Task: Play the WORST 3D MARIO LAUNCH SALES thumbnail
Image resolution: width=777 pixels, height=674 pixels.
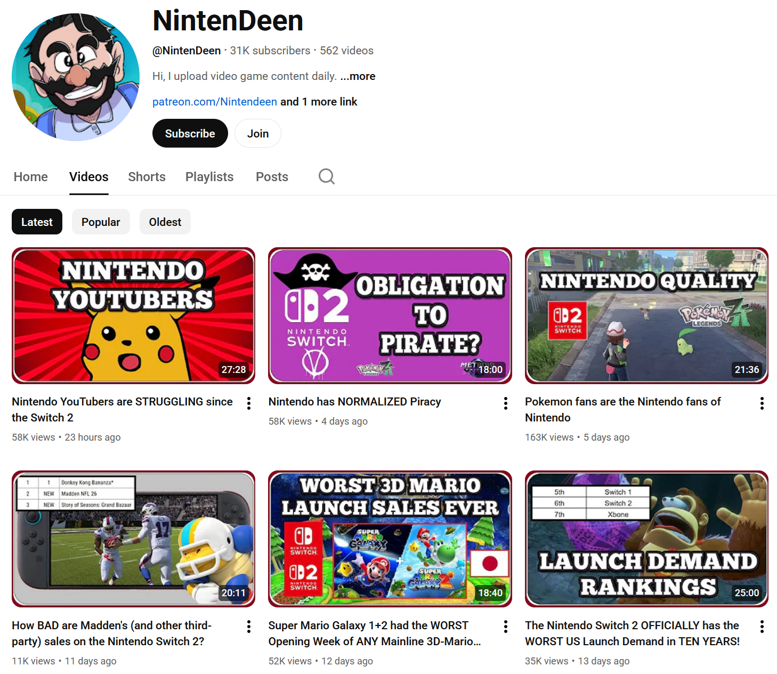Action: (390, 539)
